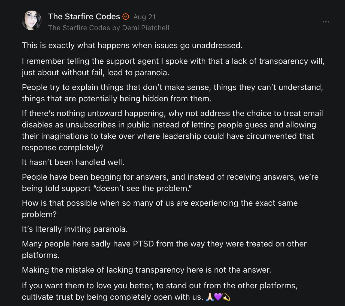
Task: Click the paragraph about the support agent
Action: [173, 67]
